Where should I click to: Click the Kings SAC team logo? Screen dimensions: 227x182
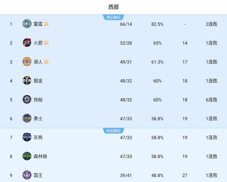pyautogui.click(x=27, y=175)
